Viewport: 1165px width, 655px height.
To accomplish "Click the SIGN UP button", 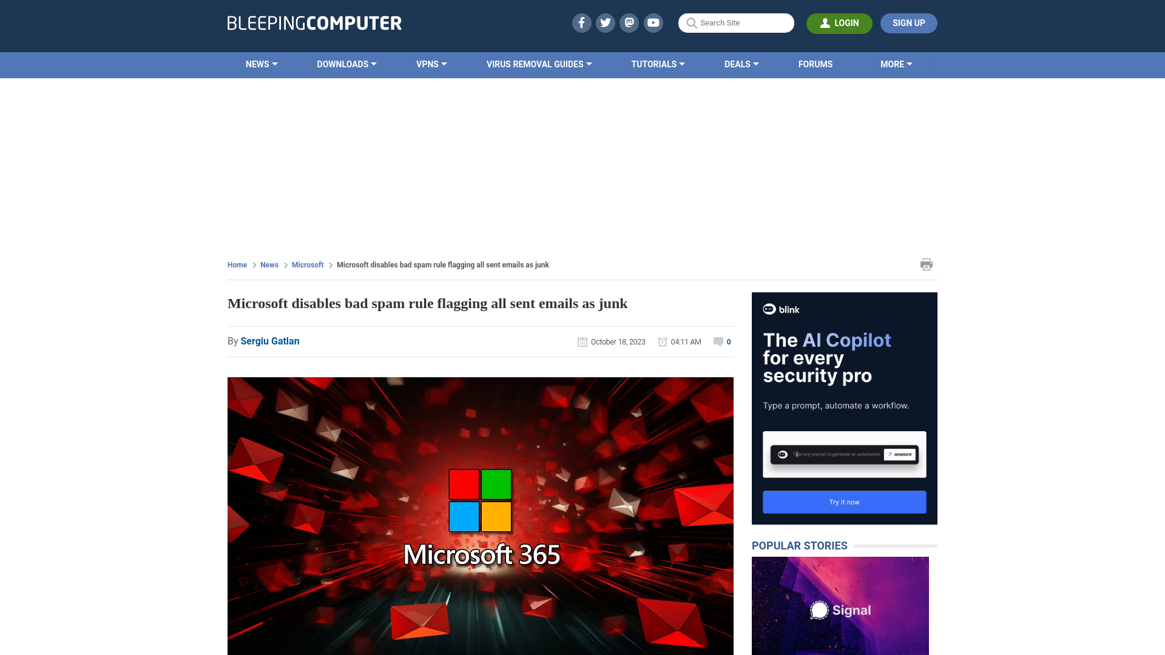I will coord(908,22).
